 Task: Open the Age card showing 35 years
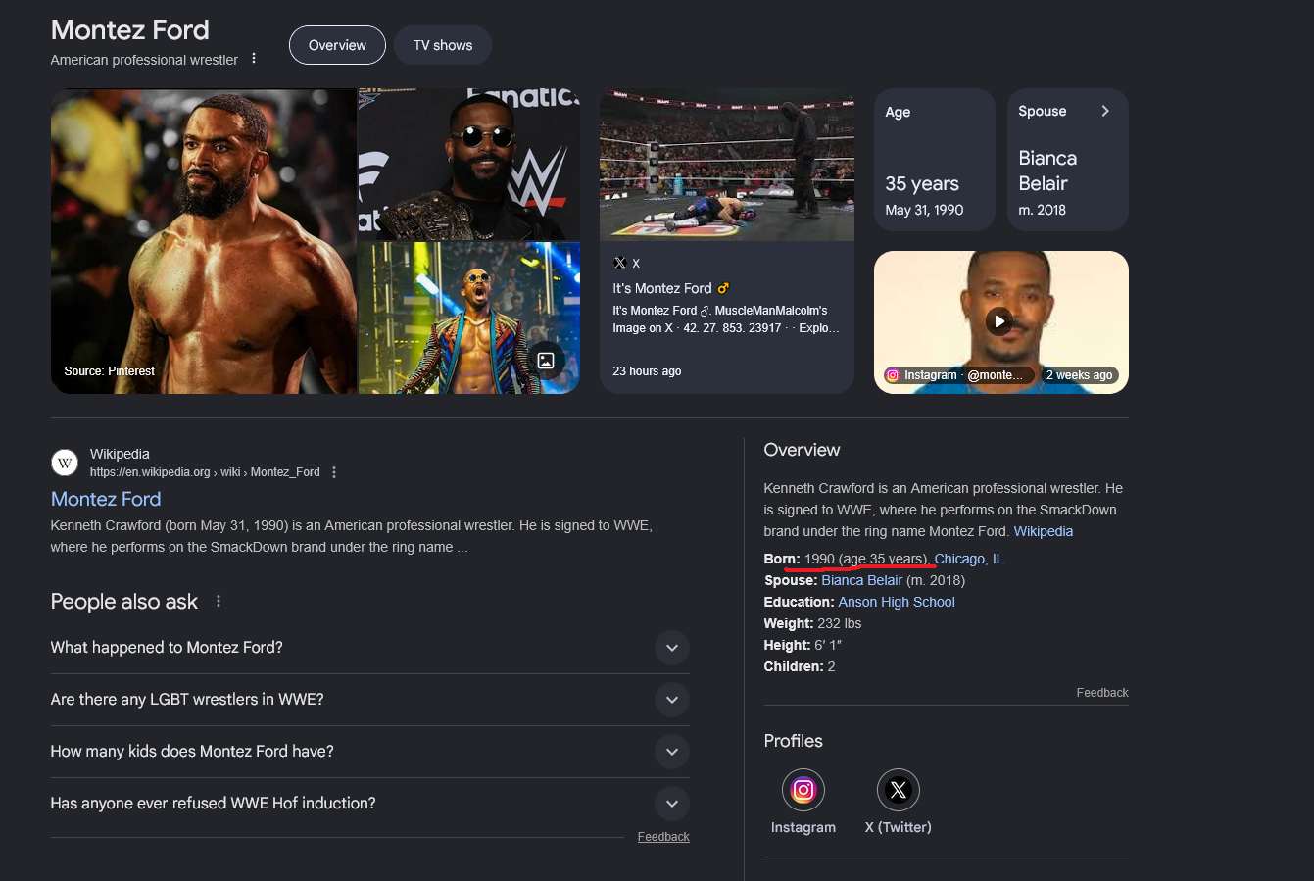(x=935, y=160)
